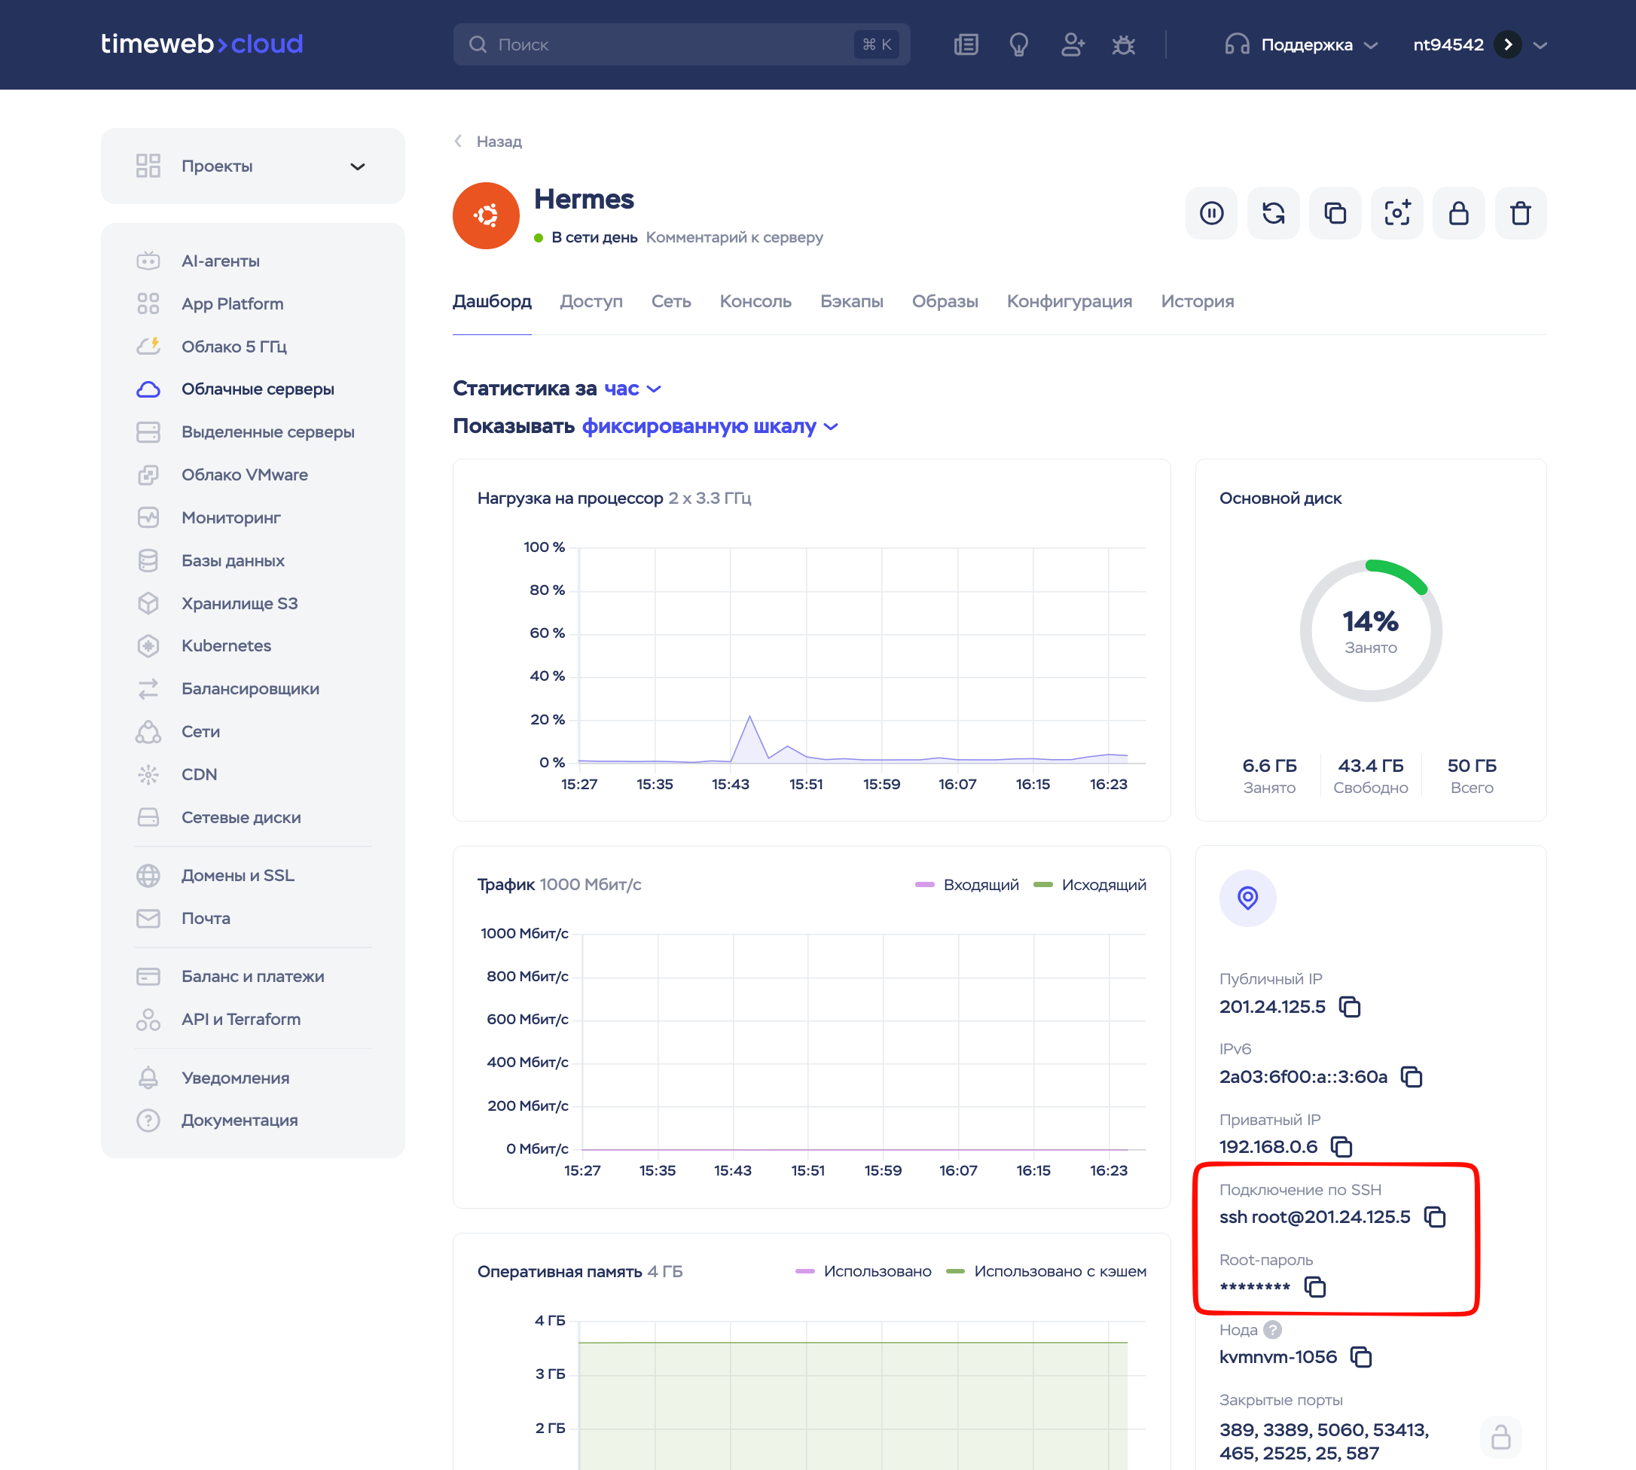Viewport: 1636px width, 1470px height.
Task: Toggle the Входящий traffic legend series
Action: point(967,884)
